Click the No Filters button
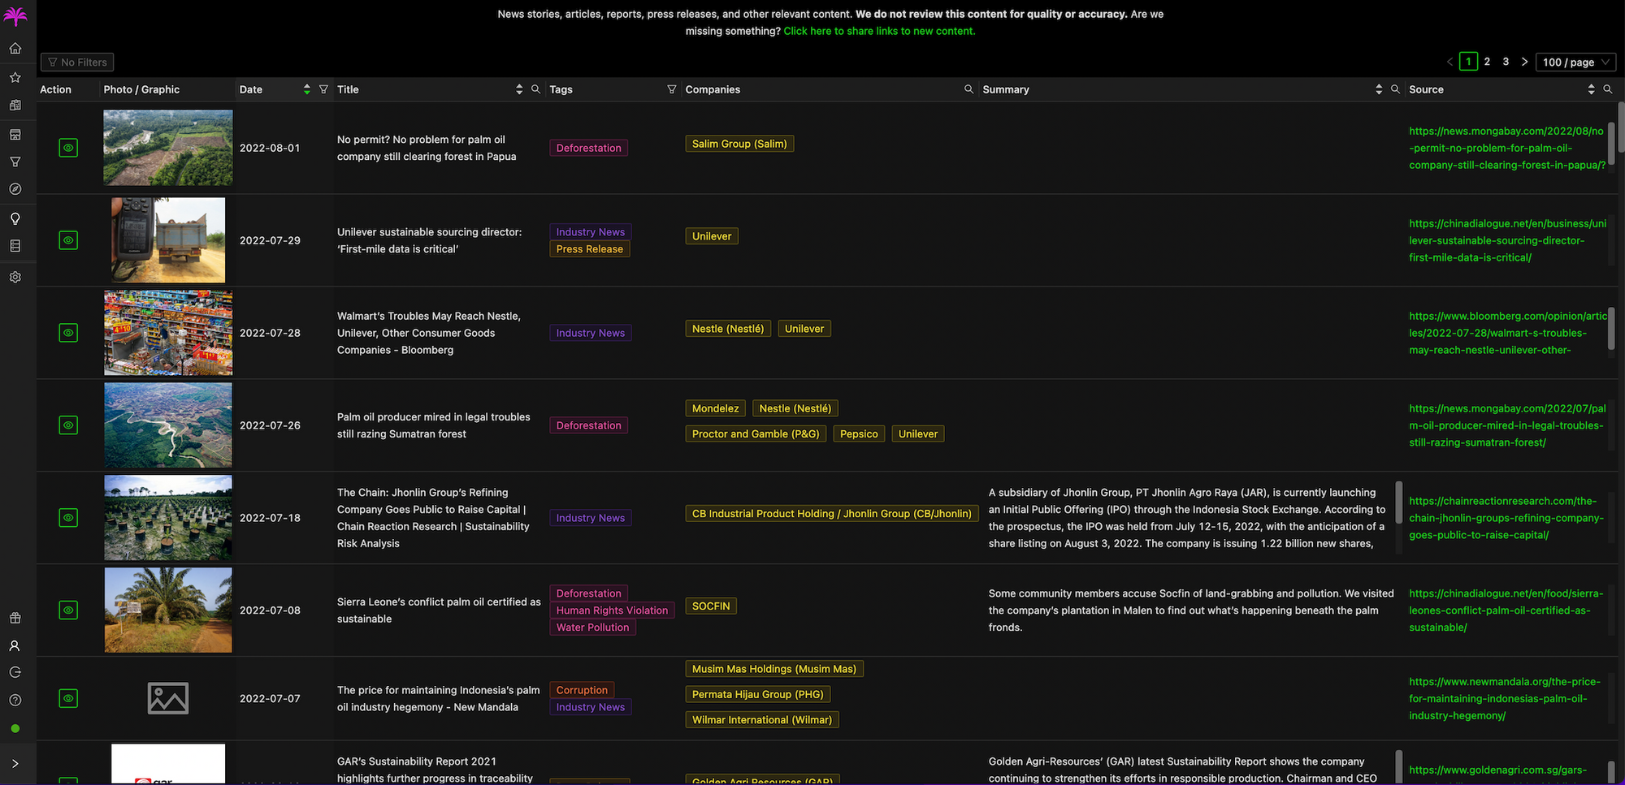 [x=77, y=62]
